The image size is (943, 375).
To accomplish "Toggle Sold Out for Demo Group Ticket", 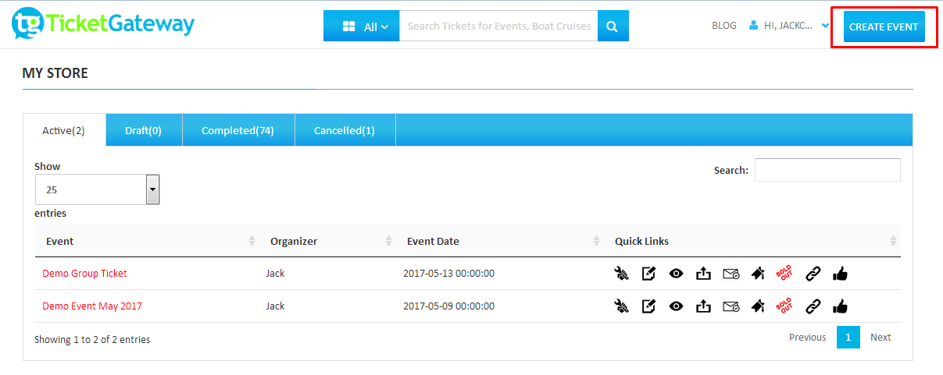I will coord(784,274).
